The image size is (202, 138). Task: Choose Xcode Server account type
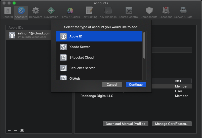[x=99, y=47]
